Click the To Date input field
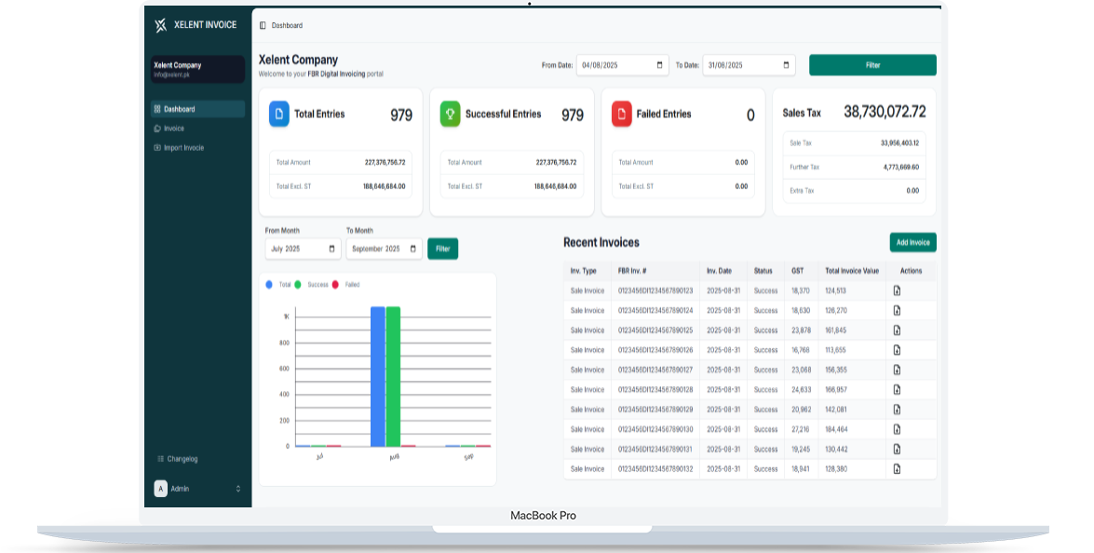 (x=750, y=65)
